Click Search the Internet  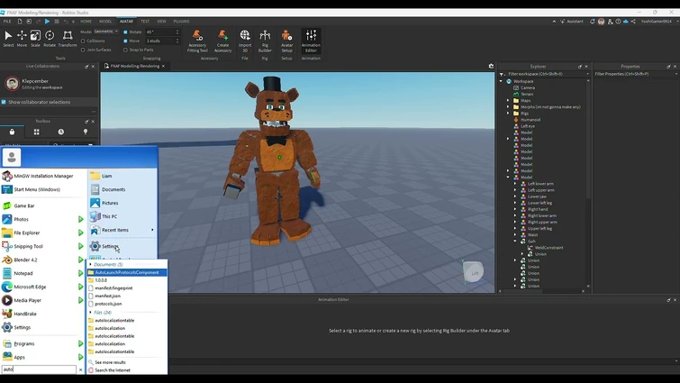point(113,370)
